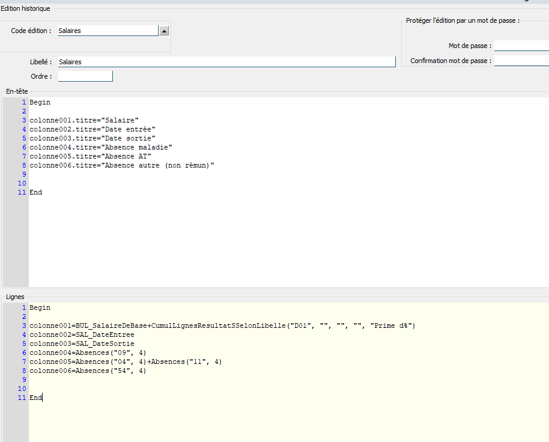Click the line with titre "Date sortie"
This screenshot has width=549, height=442.
point(93,139)
